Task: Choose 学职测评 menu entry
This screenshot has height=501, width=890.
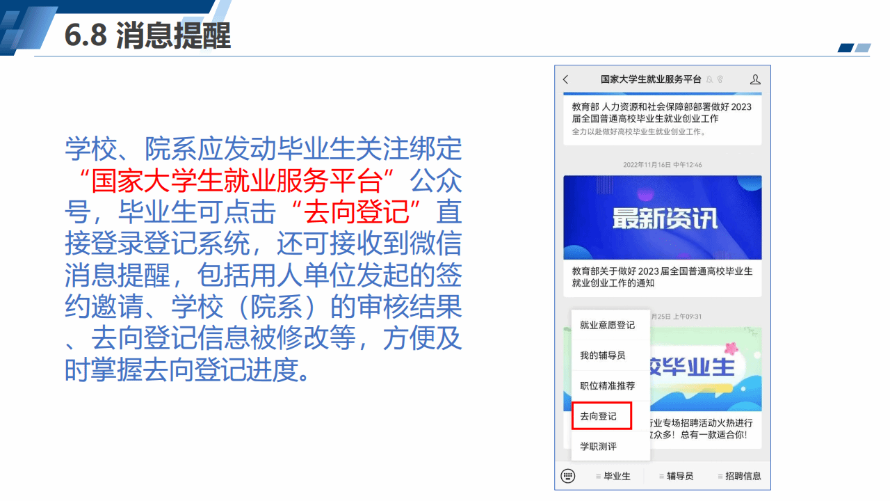Action: click(610, 446)
